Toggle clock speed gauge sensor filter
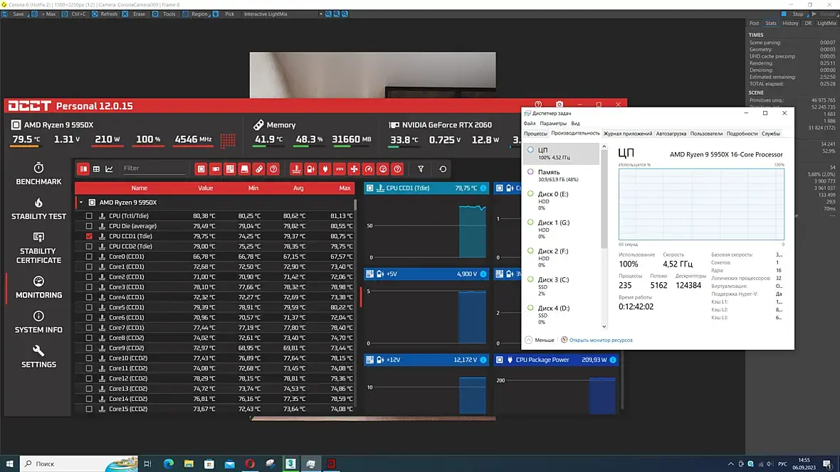 click(x=369, y=169)
